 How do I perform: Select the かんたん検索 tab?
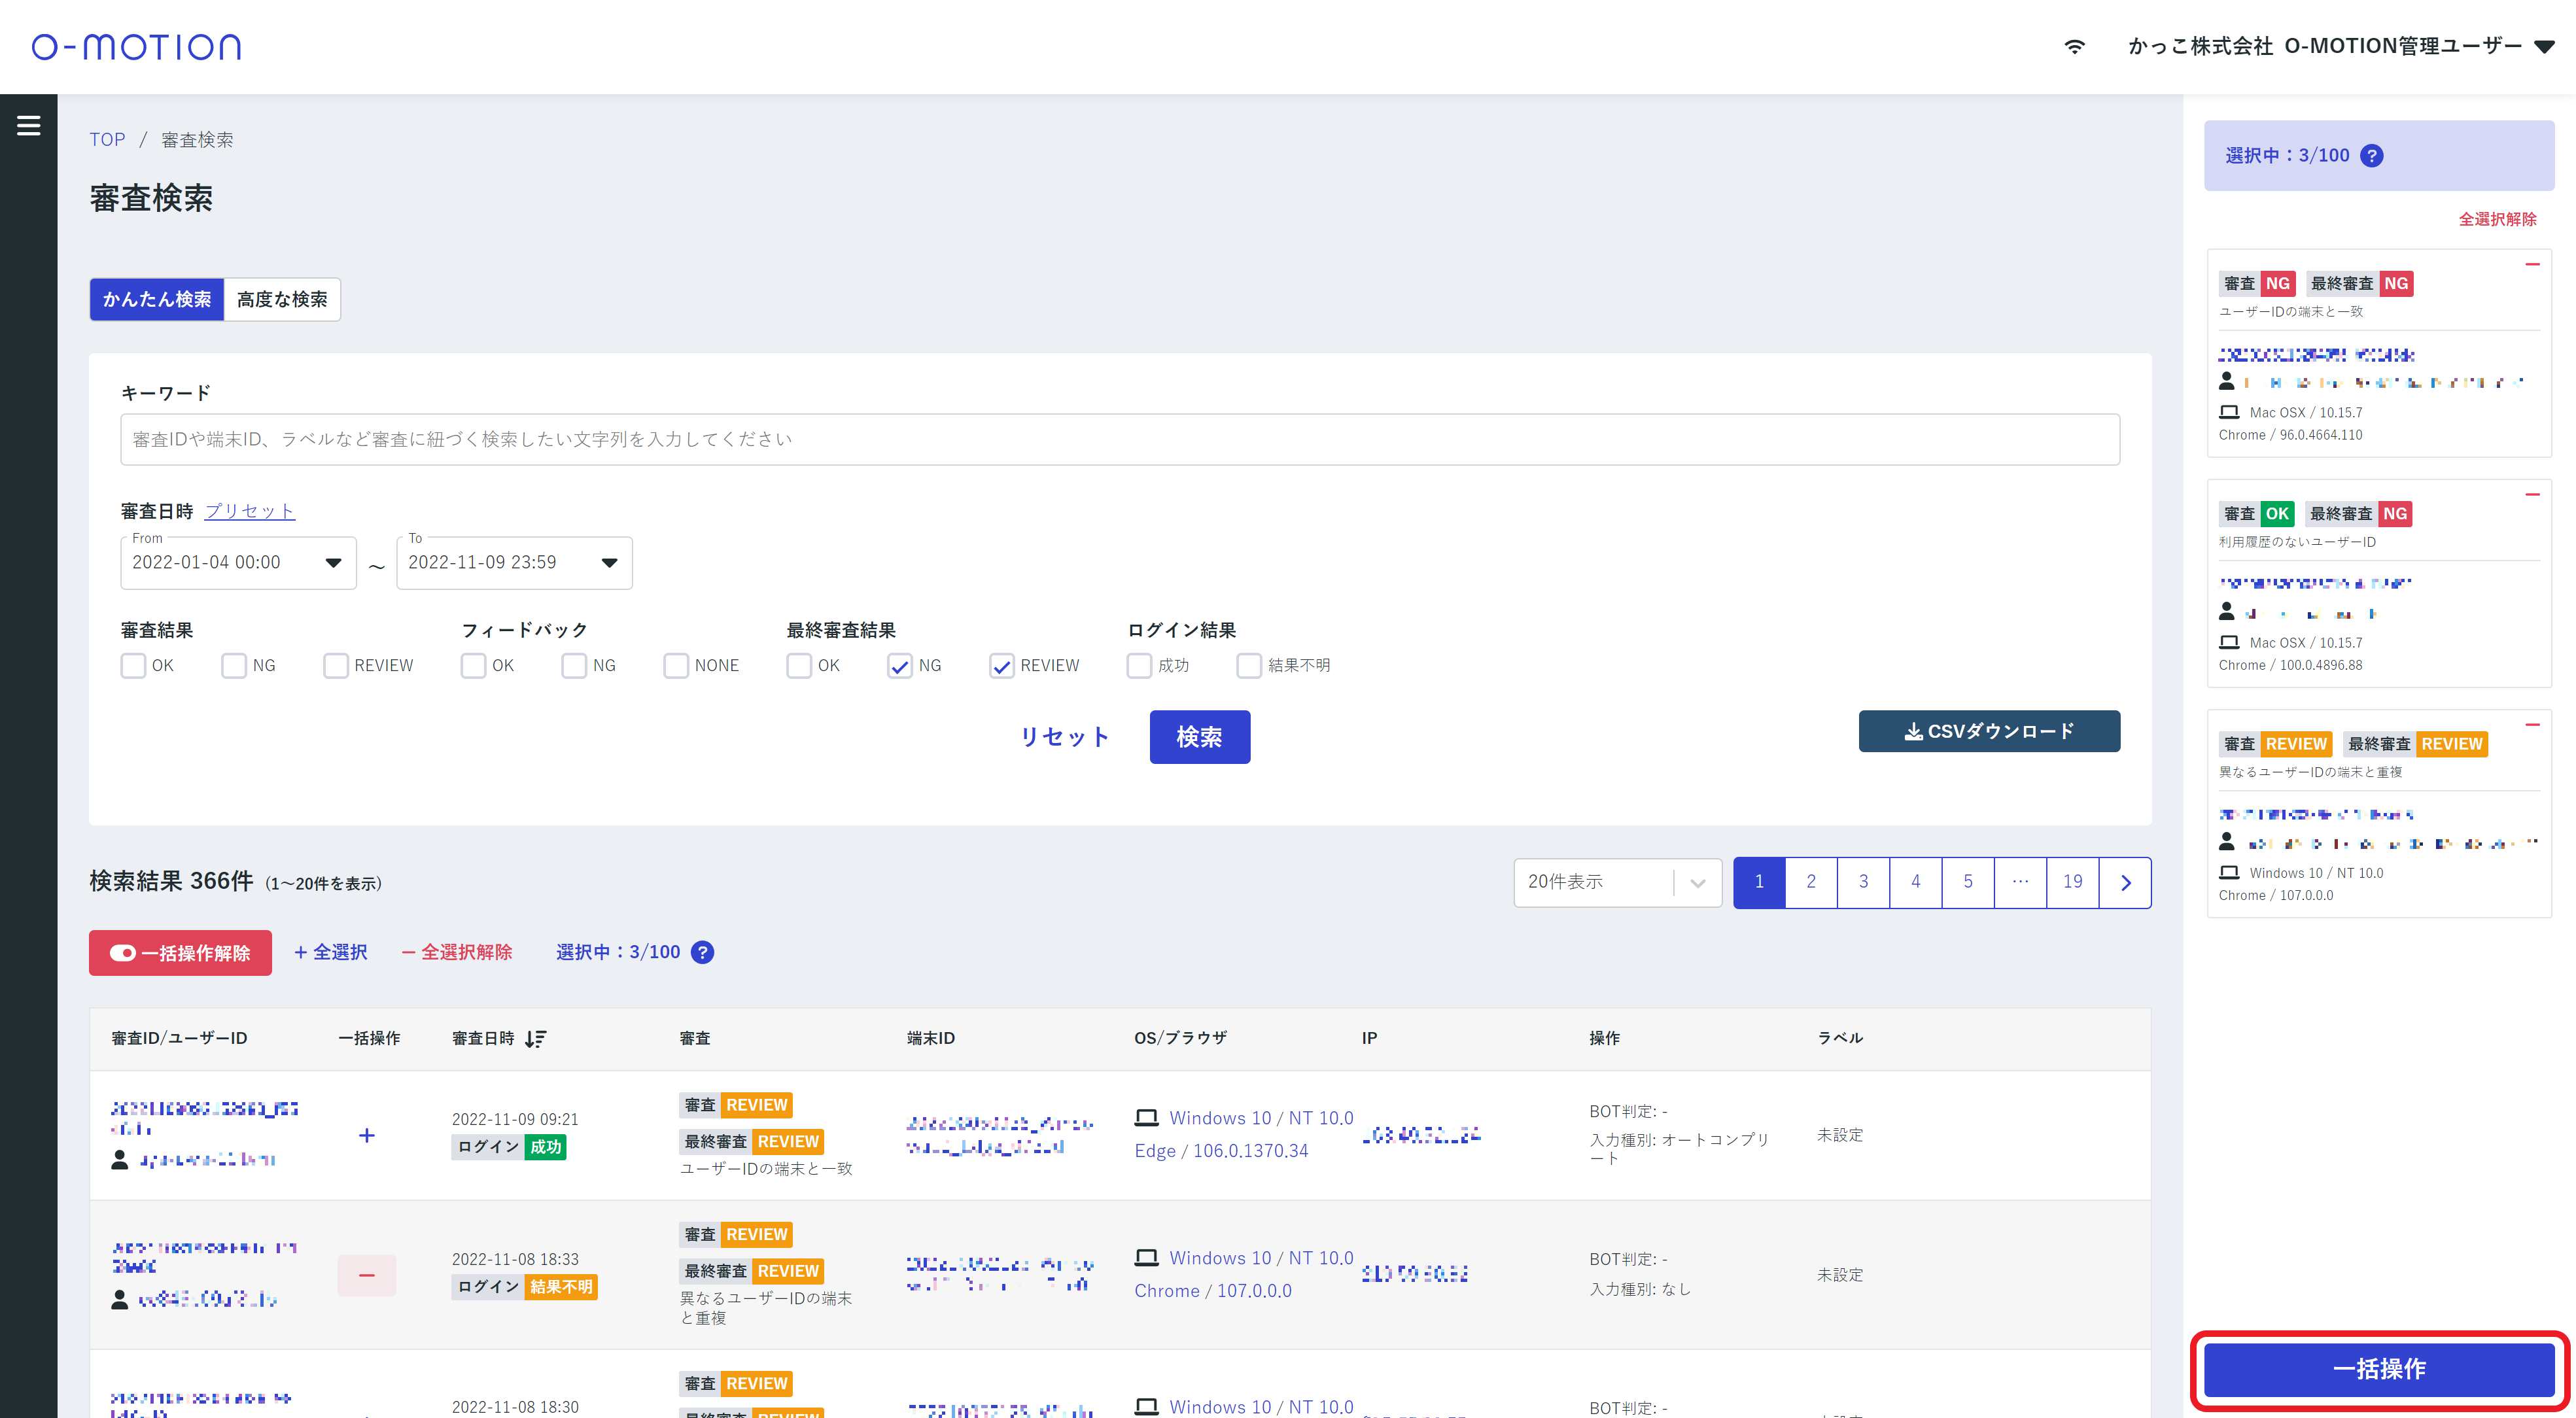pyautogui.click(x=157, y=299)
